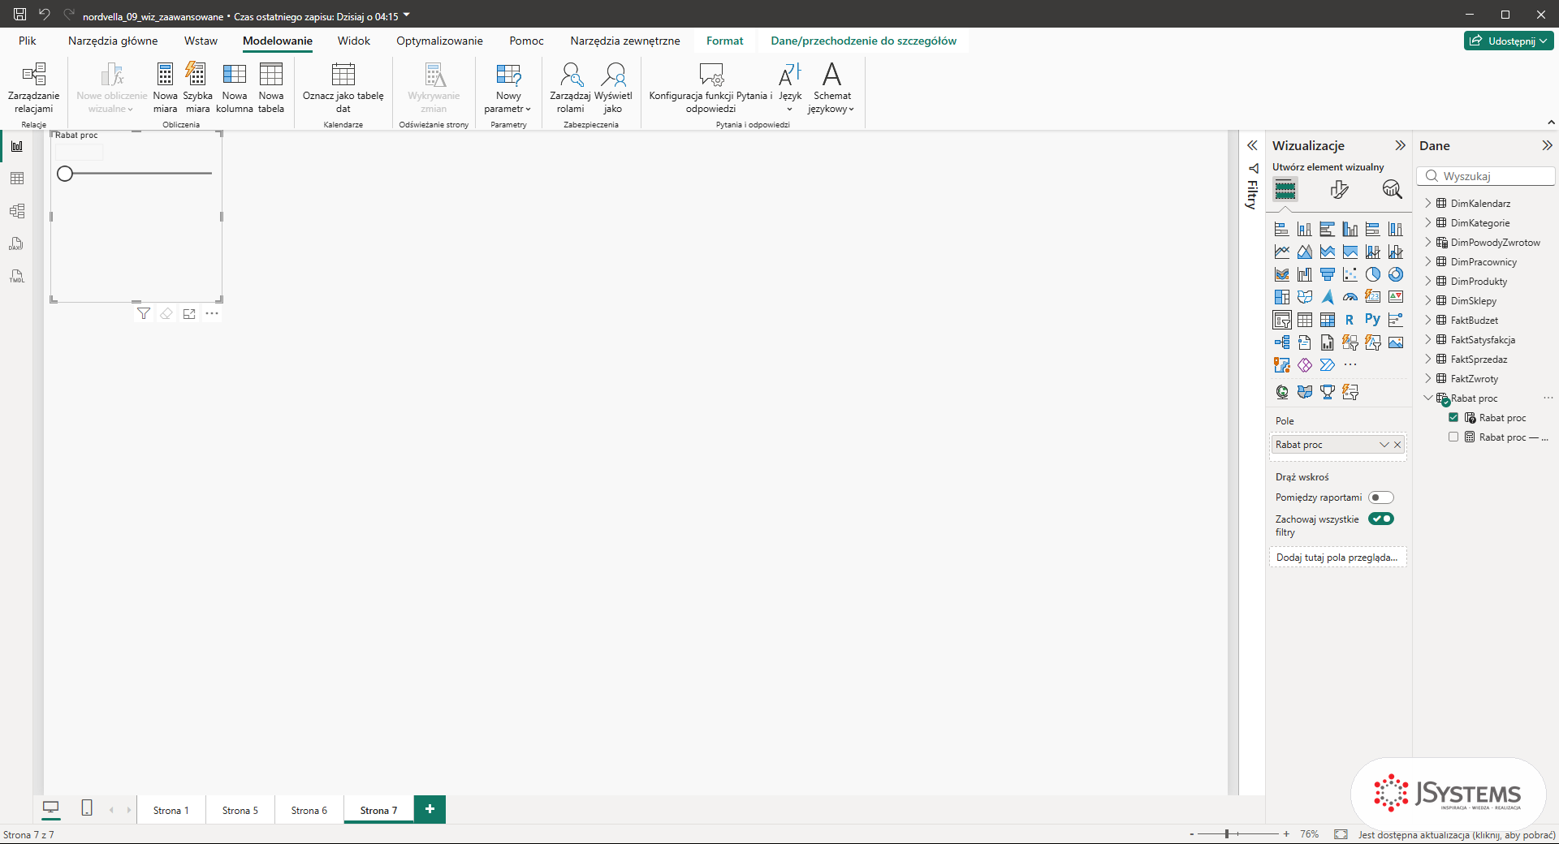This screenshot has width=1559, height=844.
Task: Open the Format ribbon tab
Action: pyautogui.click(x=724, y=41)
